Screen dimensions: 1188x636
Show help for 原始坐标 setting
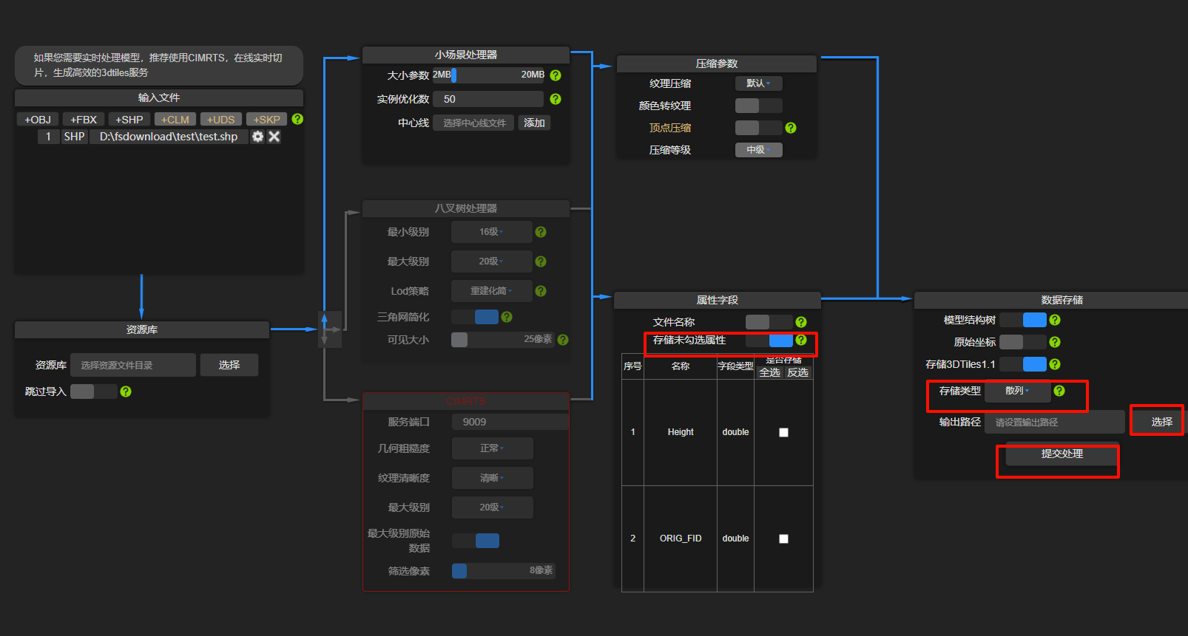1055,342
